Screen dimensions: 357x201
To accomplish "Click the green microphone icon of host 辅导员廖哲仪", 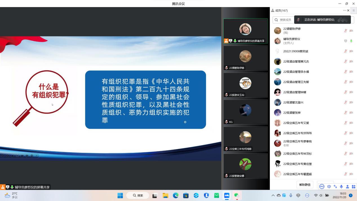I will pyautogui.click(x=351, y=41).
